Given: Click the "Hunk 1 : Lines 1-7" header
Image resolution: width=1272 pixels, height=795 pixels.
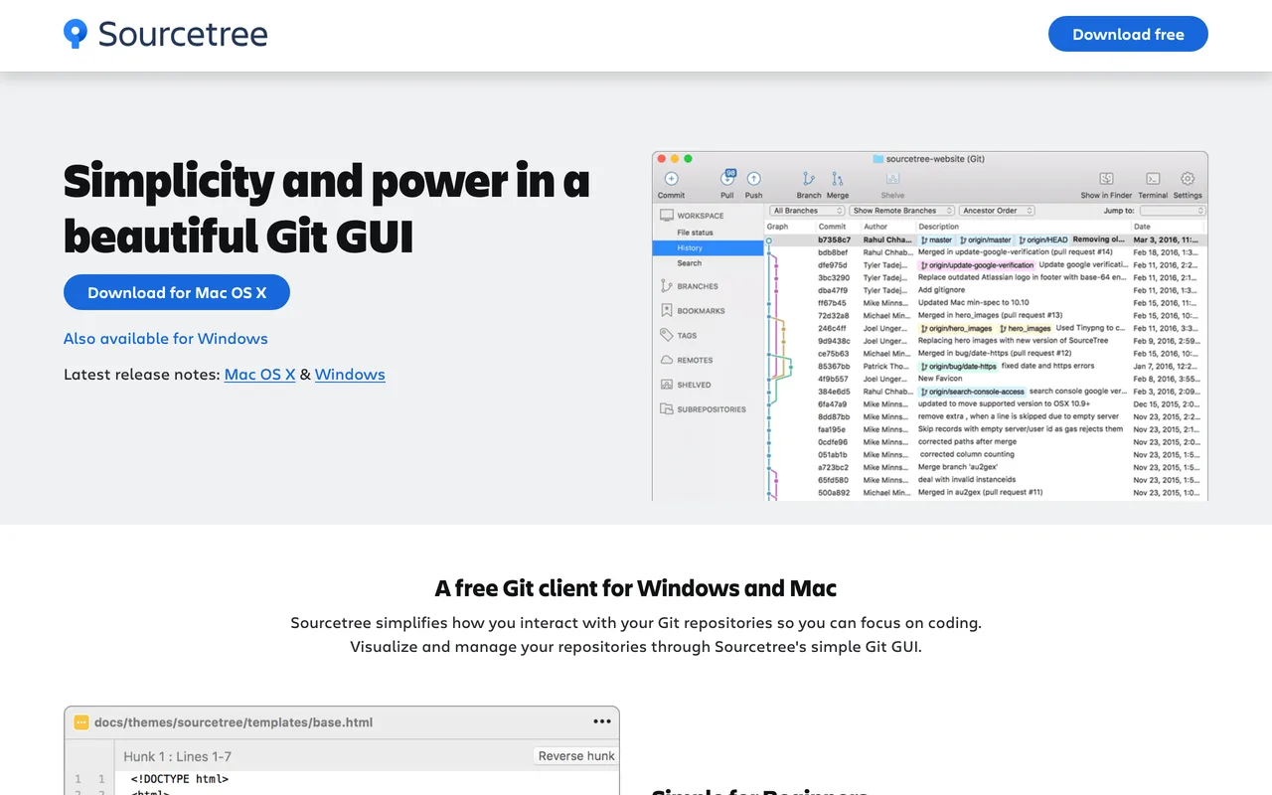Looking at the screenshot, I should [178, 756].
